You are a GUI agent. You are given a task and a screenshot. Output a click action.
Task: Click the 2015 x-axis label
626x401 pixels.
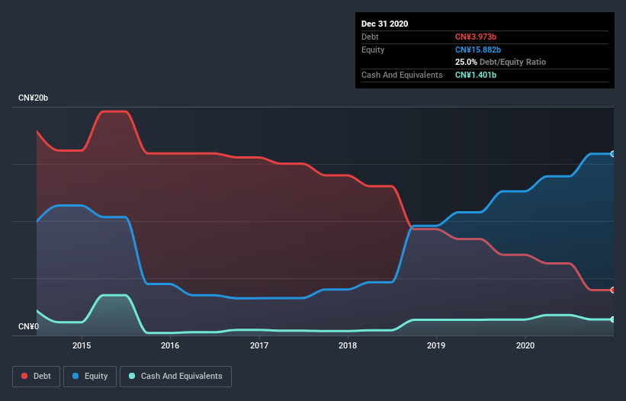pos(82,345)
